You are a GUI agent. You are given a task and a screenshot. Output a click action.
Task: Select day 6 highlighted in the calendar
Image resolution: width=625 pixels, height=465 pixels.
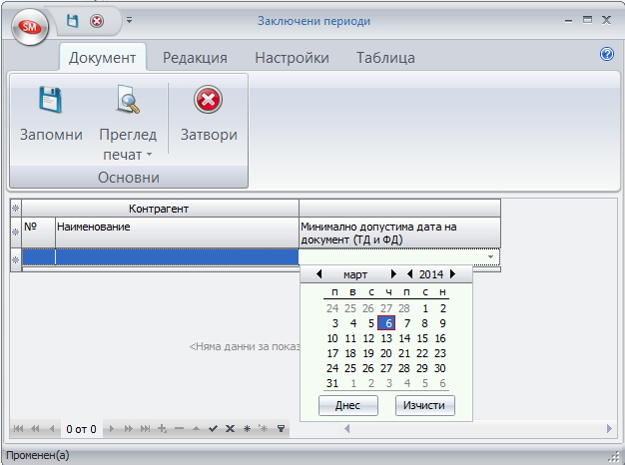(x=386, y=323)
